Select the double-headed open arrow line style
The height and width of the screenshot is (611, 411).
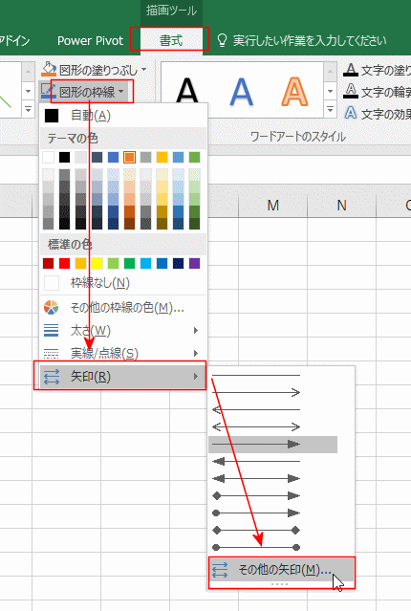(256, 427)
